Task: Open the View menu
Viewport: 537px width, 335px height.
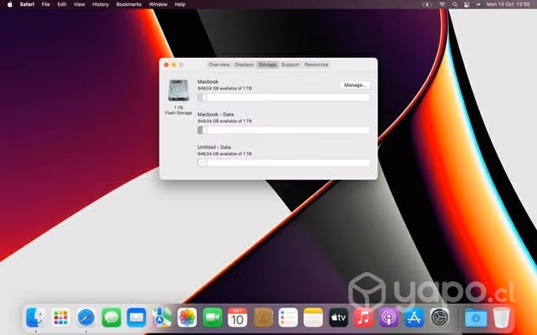Action: point(79,4)
